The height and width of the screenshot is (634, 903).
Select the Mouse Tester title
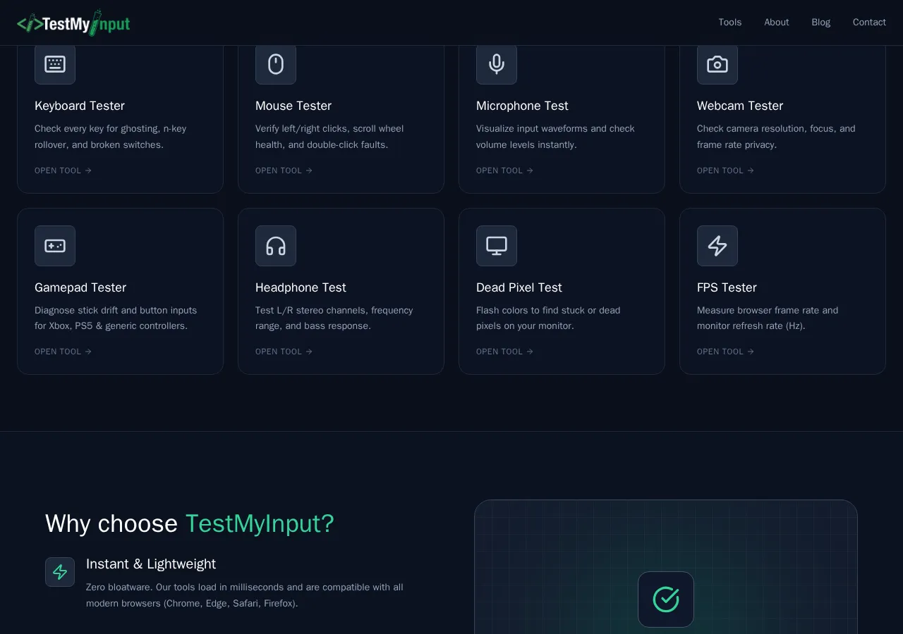pos(293,106)
